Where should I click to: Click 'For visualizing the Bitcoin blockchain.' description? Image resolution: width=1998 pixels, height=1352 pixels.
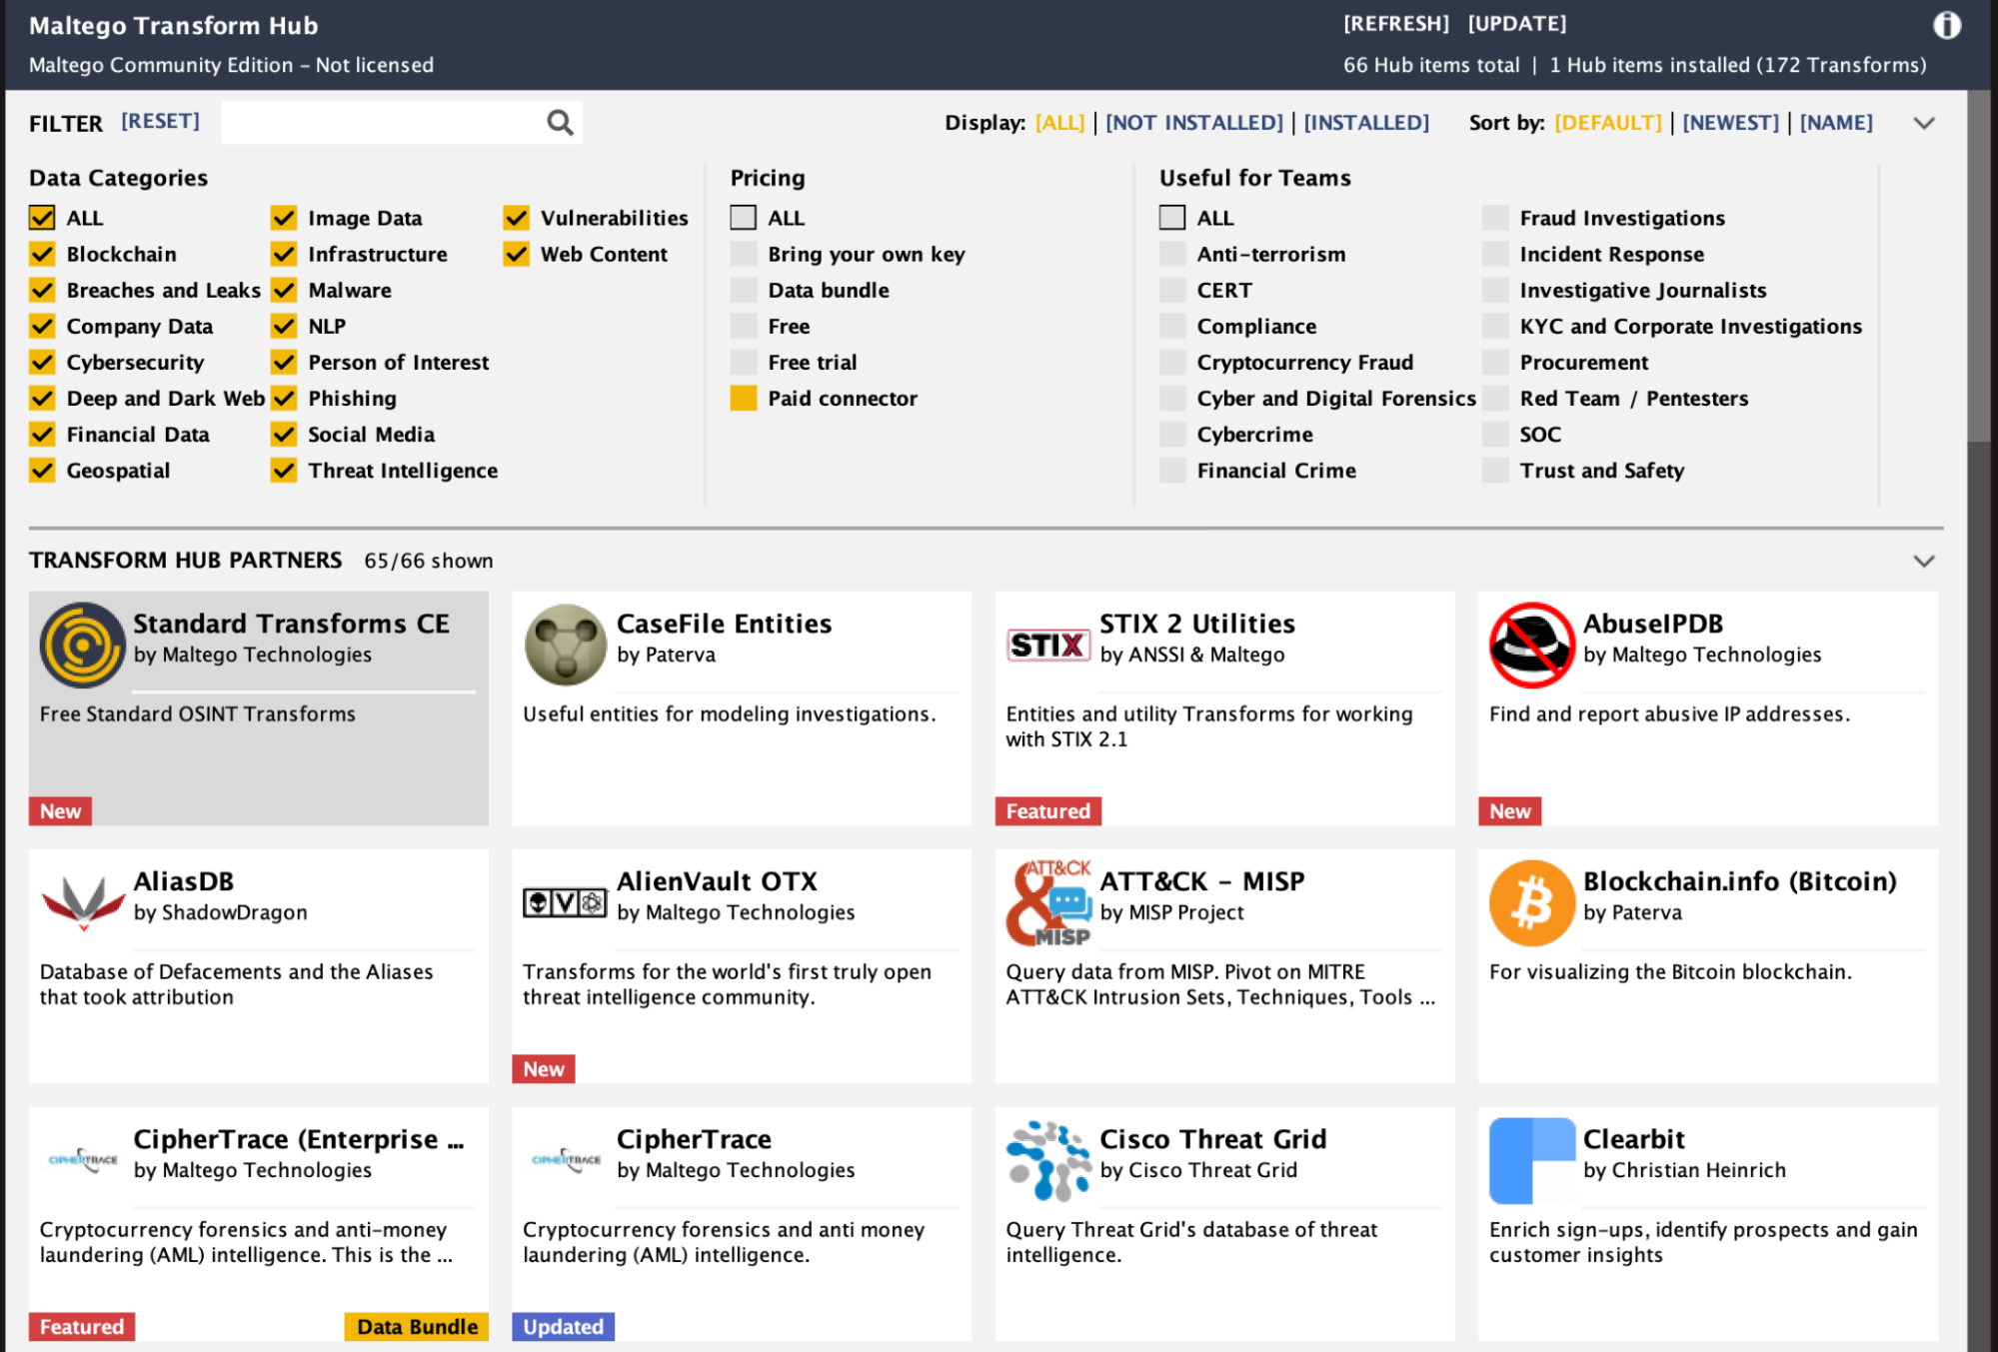click(1670, 971)
